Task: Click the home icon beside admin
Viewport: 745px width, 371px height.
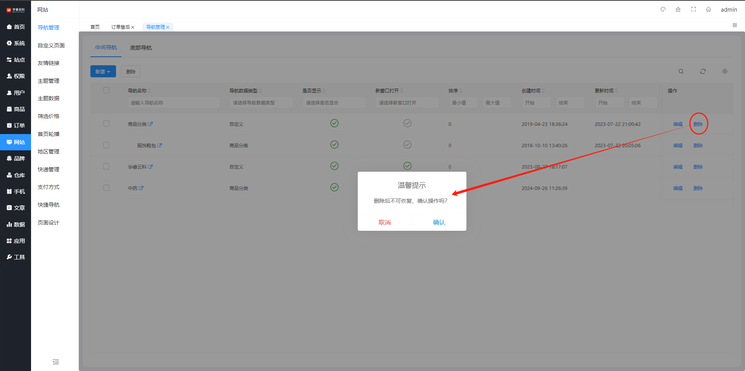Action: coord(708,9)
